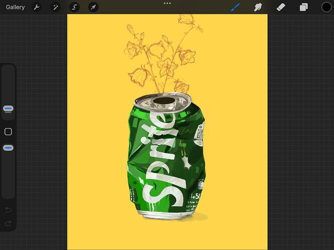Redo the last undone stroke
The image size is (334, 250).
8,223
